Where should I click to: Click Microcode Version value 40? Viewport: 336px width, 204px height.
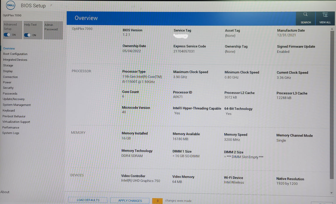(124, 112)
